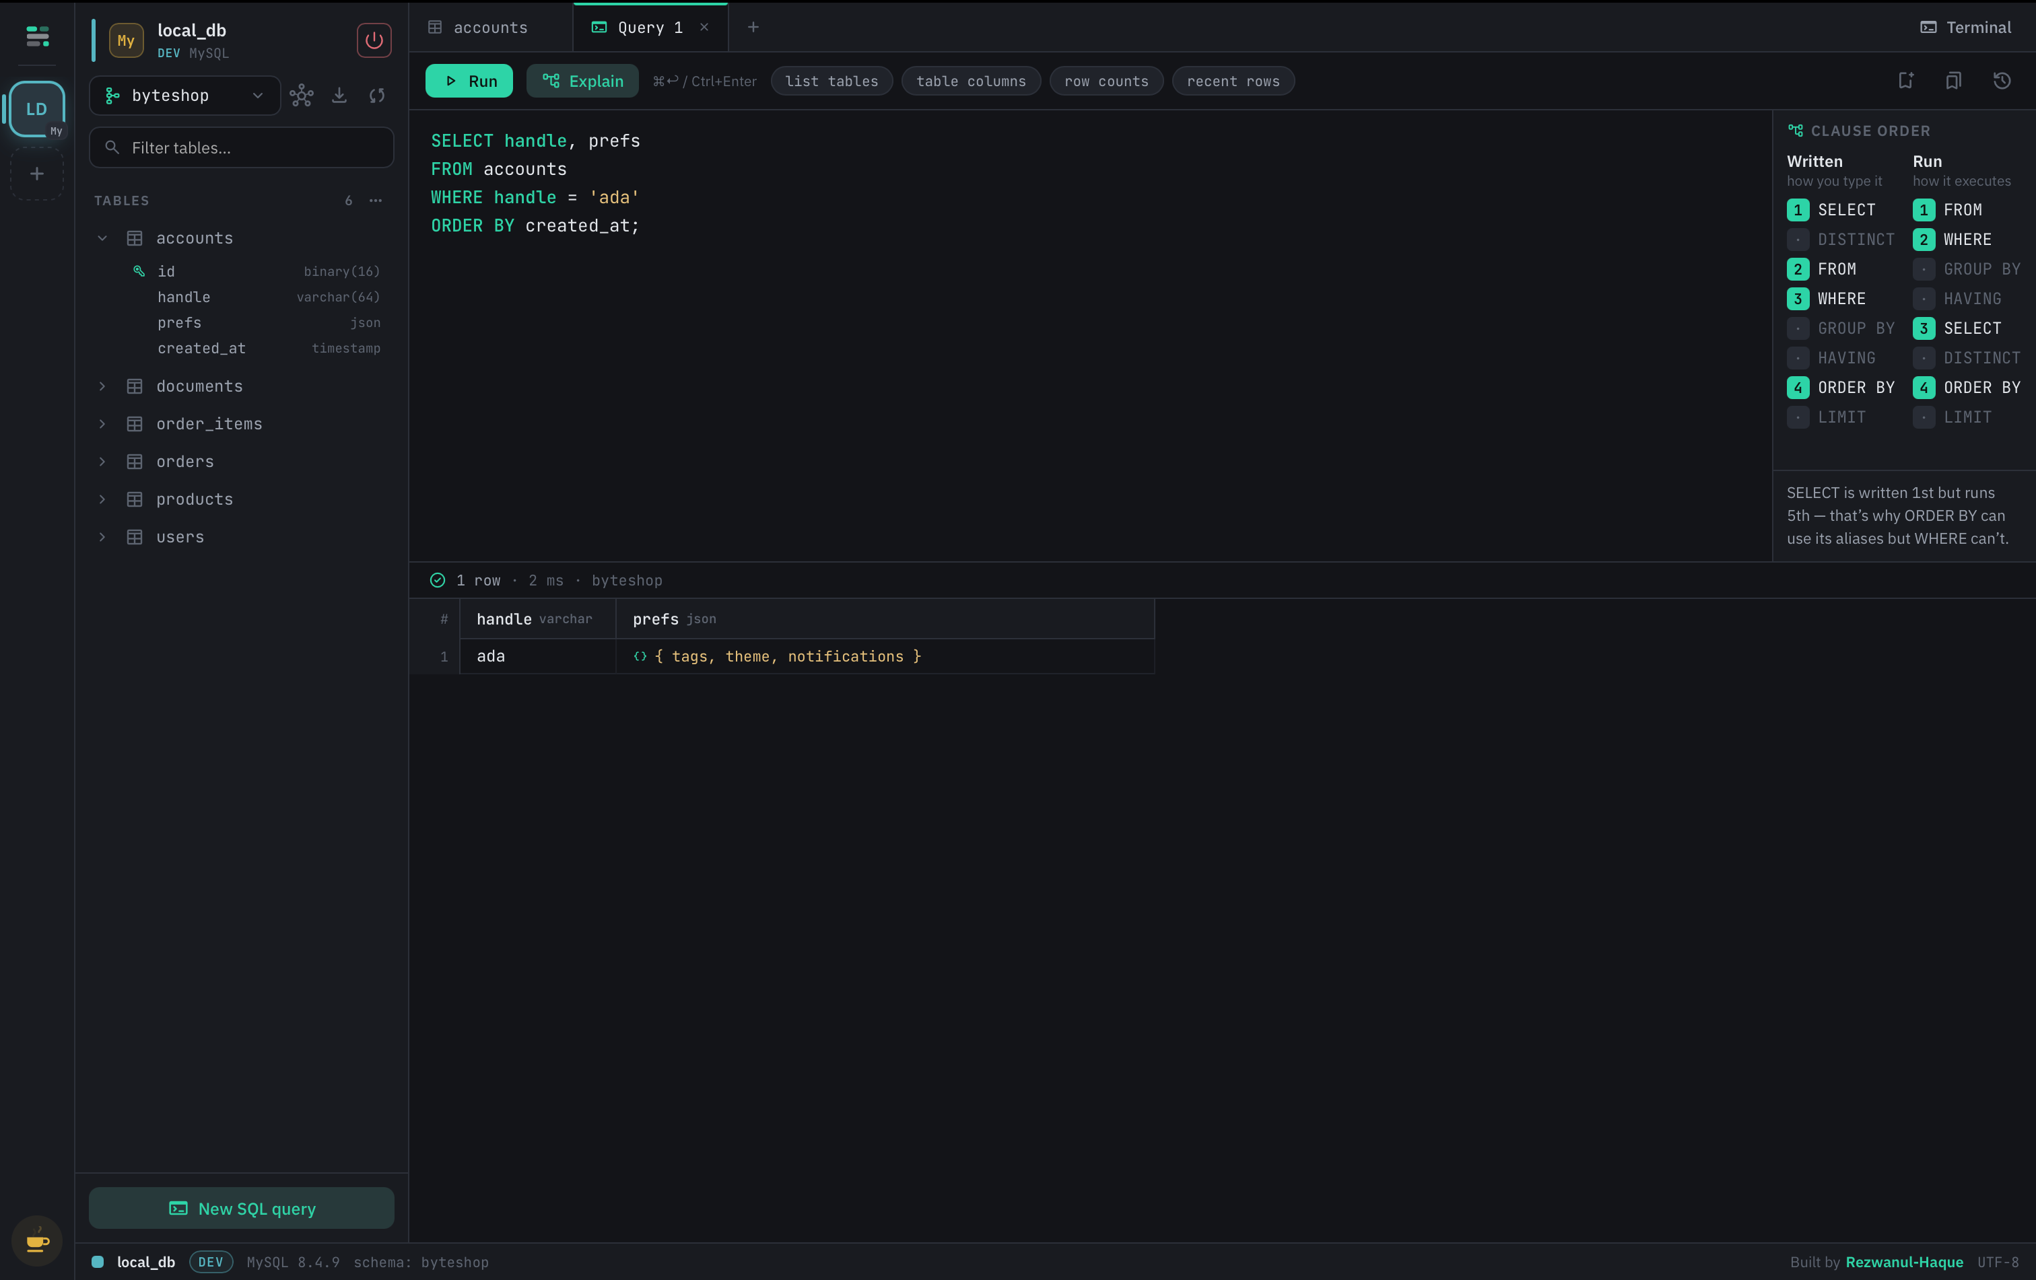Insert the list tables snippet
Image resolution: width=2036 pixels, height=1280 pixels.
831,81
